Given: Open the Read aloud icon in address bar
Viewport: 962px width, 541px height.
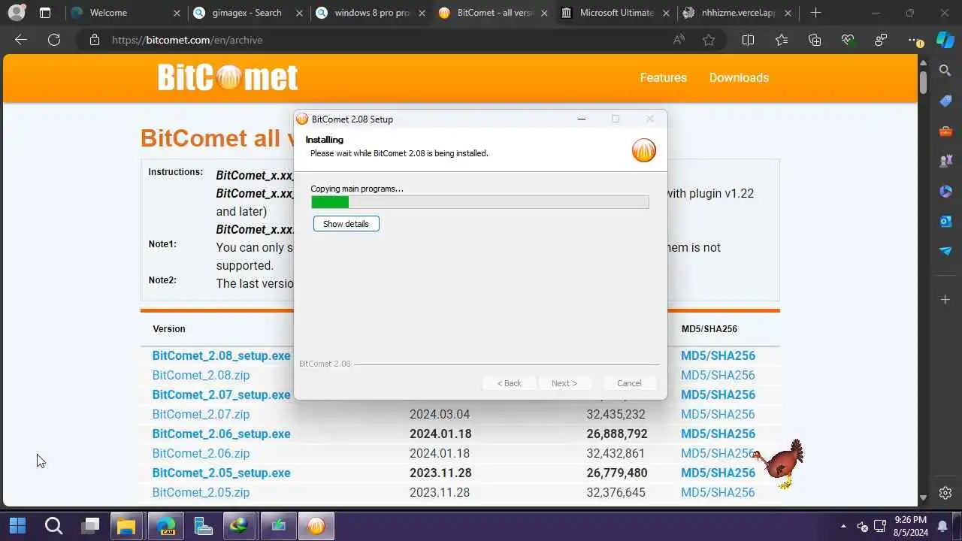Looking at the screenshot, I should click(x=679, y=40).
